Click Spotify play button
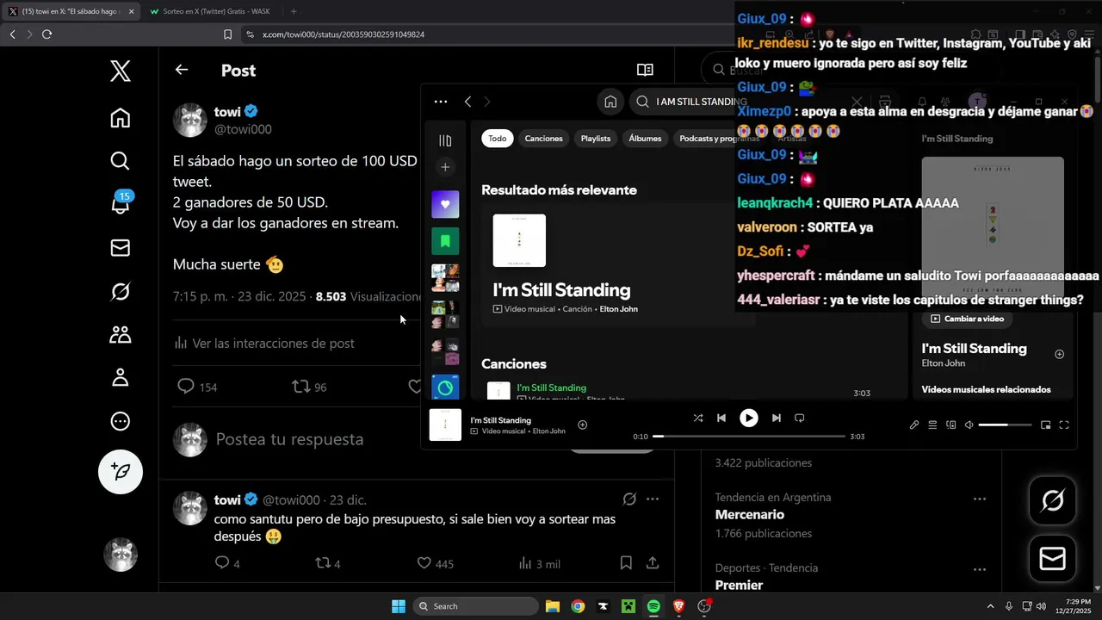1102x620 pixels. [749, 418]
